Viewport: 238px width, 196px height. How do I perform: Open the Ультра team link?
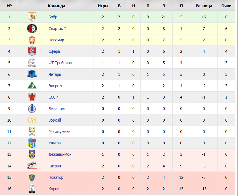(x=55, y=143)
